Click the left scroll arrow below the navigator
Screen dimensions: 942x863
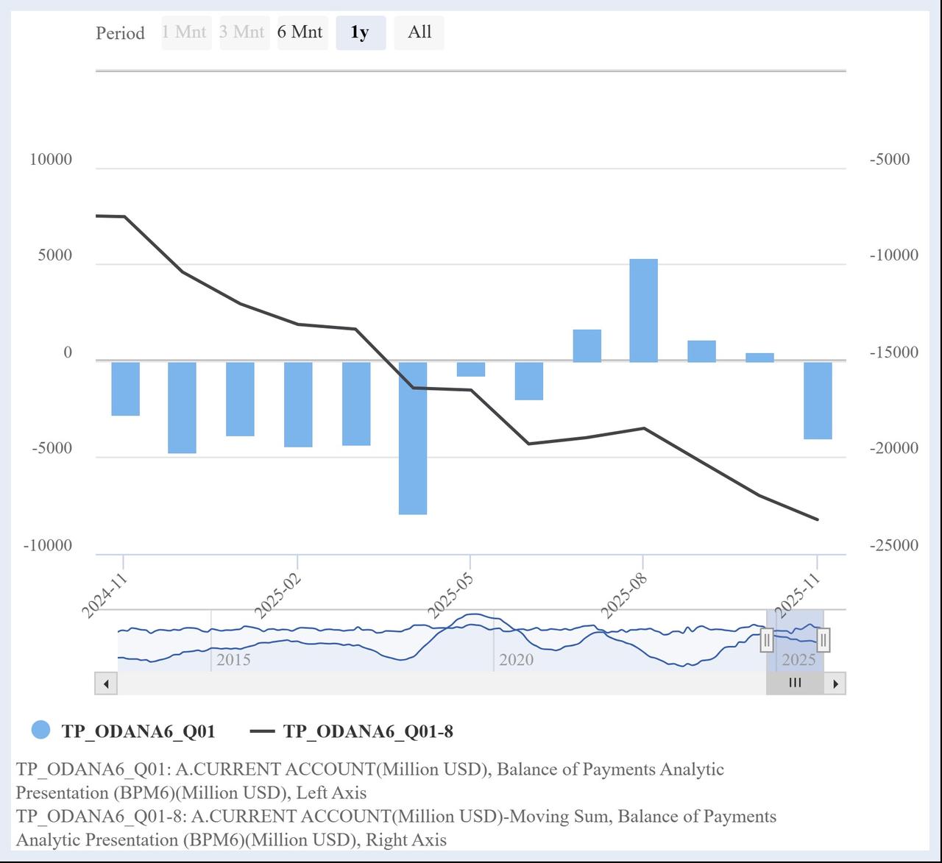105,683
